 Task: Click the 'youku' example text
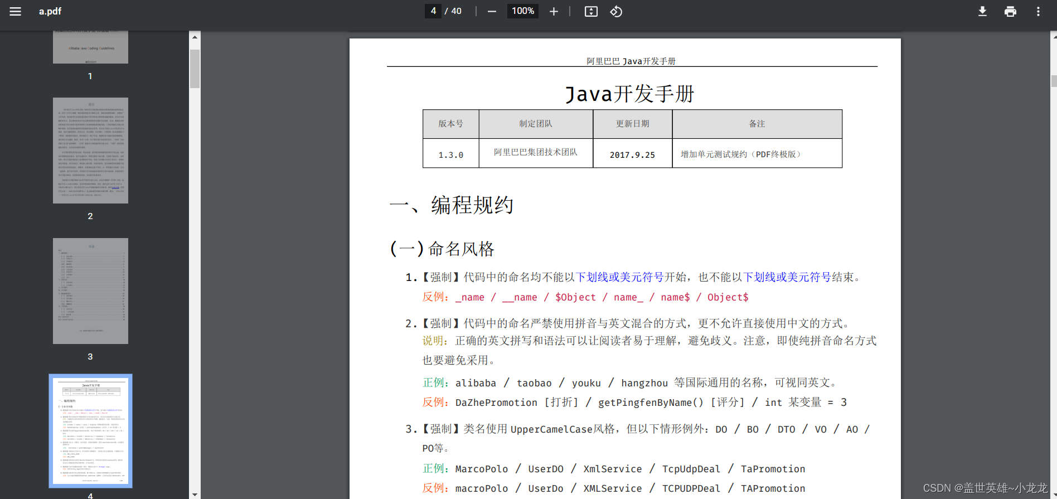click(586, 383)
